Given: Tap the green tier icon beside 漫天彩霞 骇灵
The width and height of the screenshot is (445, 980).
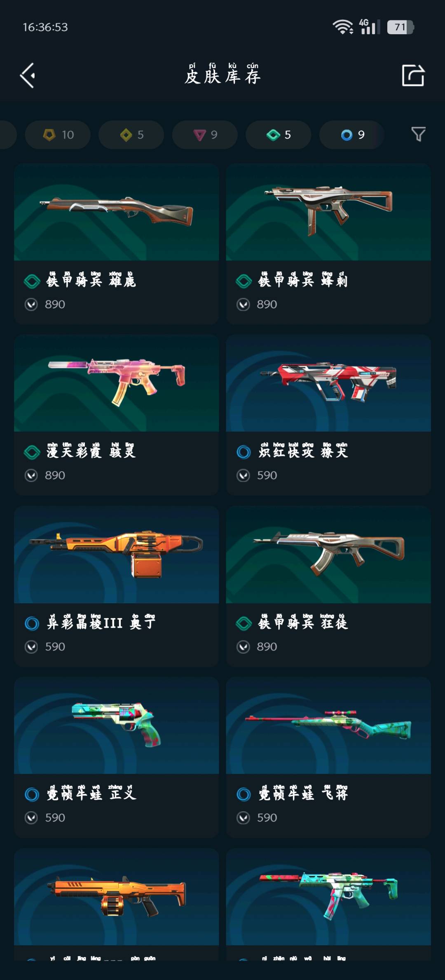Looking at the screenshot, I should click(32, 452).
